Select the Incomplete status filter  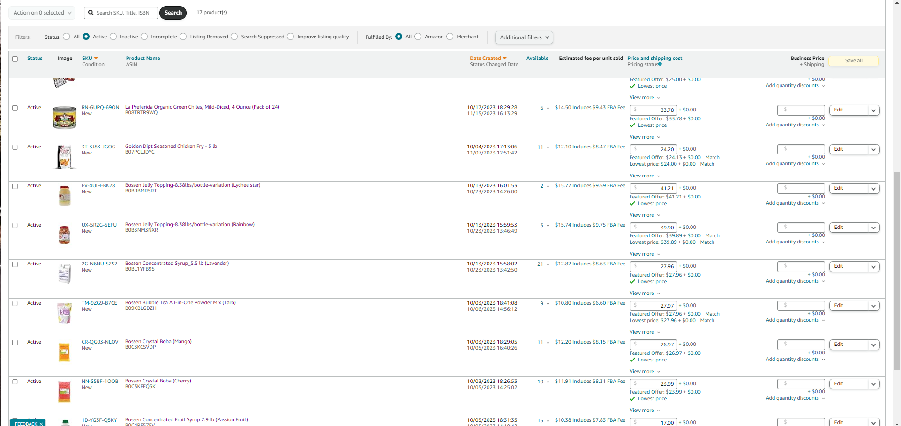tap(144, 37)
